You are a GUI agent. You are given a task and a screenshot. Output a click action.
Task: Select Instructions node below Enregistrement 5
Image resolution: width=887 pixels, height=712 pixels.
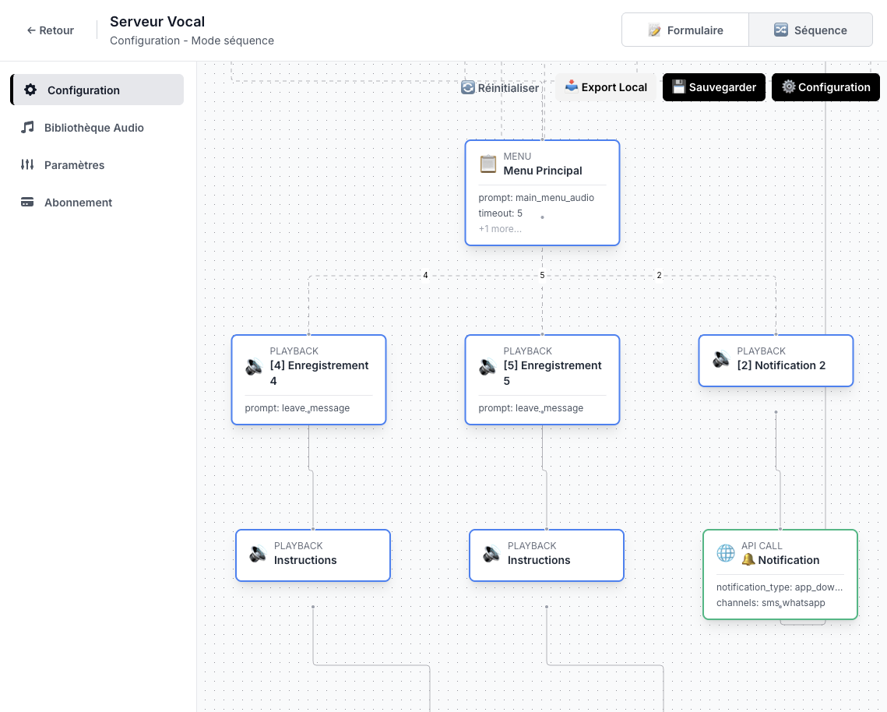point(547,555)
